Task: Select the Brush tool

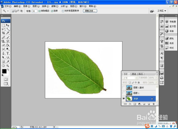Action: click(x=7, y=37)
